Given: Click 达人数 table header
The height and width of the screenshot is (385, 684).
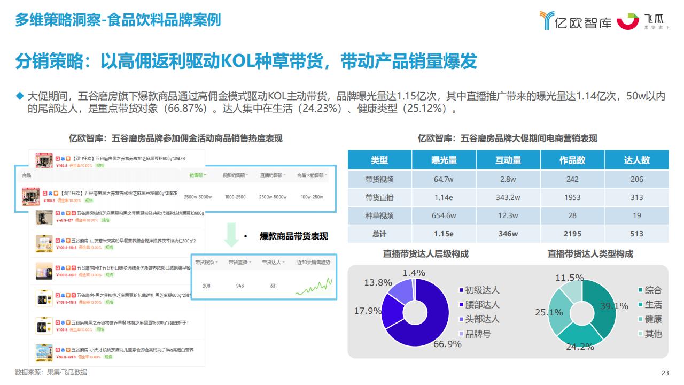Looking at the screenshot, I should 636,160.
